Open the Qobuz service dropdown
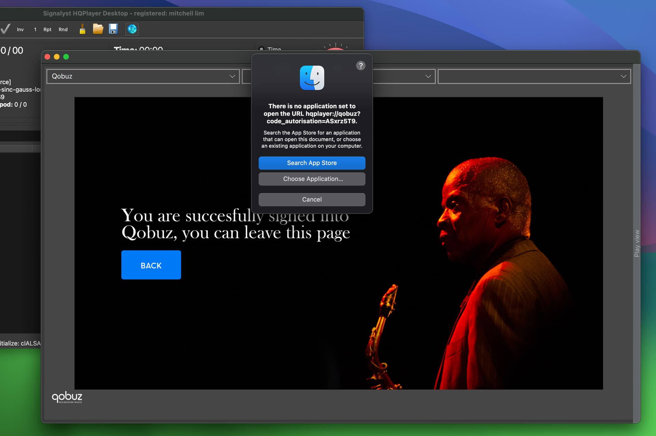The height and width of the screenshot is (436, 656). pos(143,76)
